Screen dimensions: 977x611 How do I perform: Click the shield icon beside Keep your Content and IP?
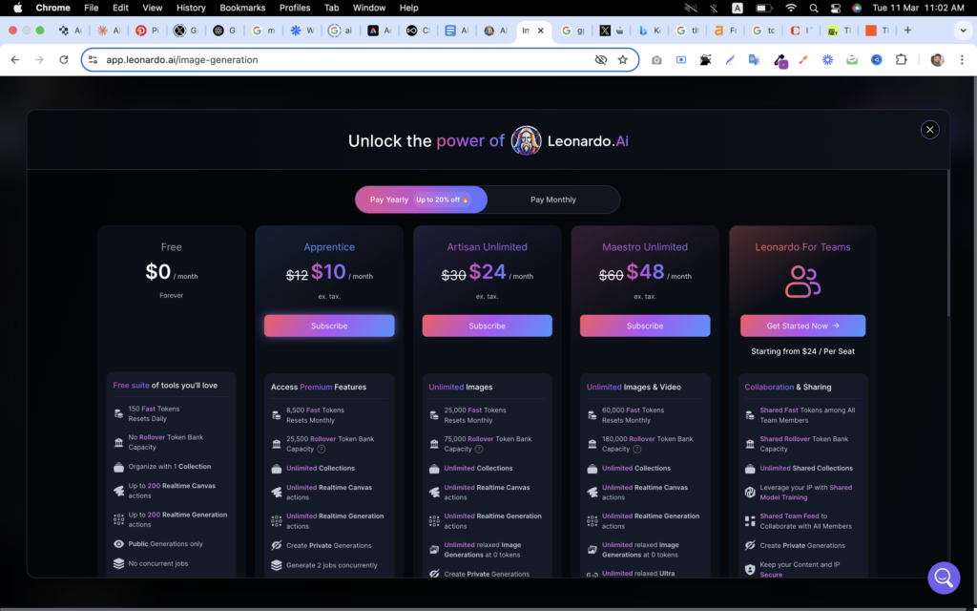[750, 570]
